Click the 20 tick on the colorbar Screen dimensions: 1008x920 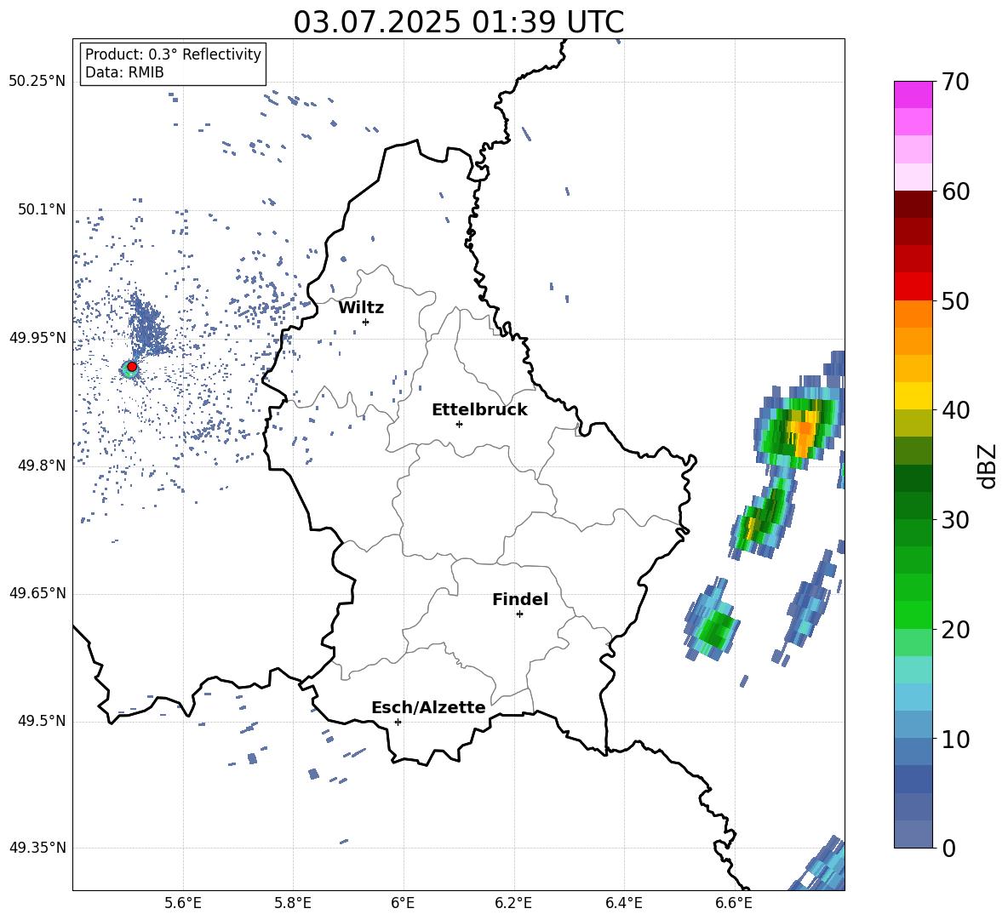955,629
